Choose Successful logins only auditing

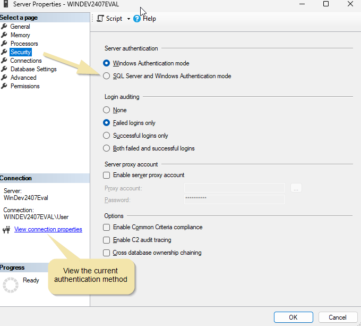106,135
